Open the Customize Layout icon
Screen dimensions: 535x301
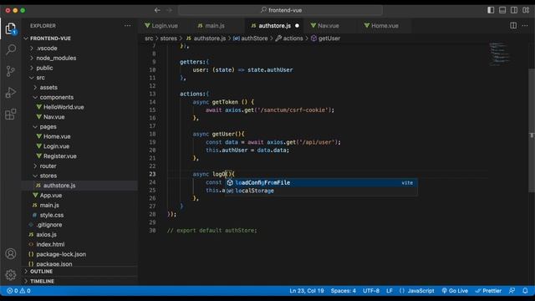(526, 10)
